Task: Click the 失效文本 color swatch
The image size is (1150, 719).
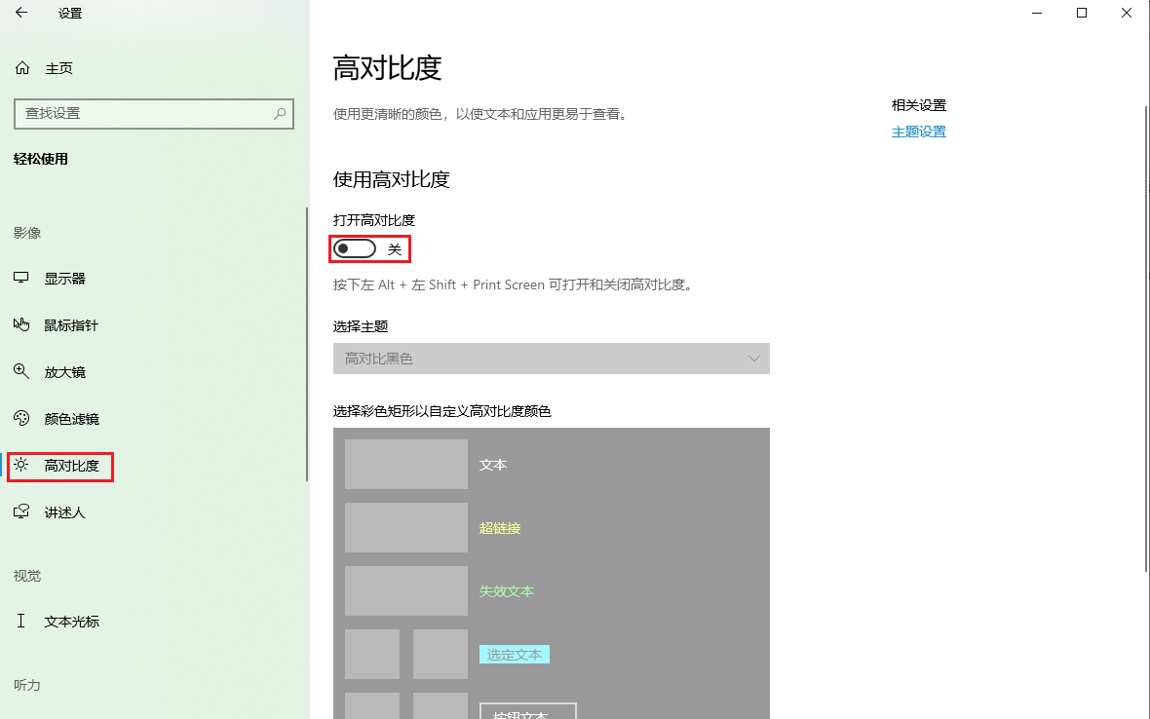Action: [x=405, y=590]
